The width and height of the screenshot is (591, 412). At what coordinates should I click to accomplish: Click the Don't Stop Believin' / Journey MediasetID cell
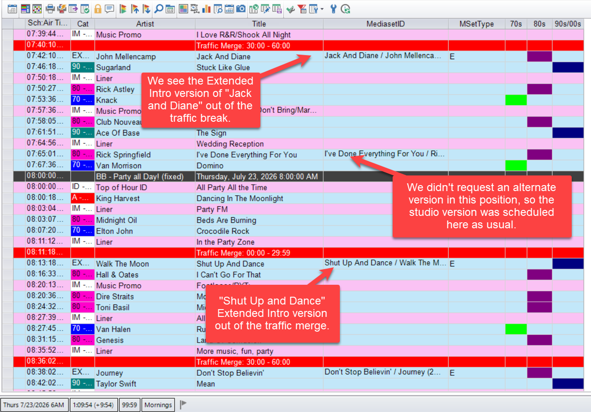coord(386,373)
